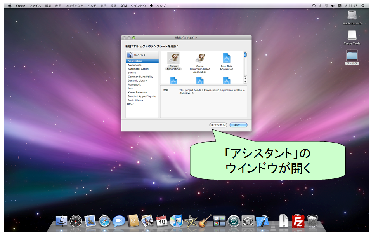
Task: Click the Bluetooth menu bar icon
Action: point(320,6)
